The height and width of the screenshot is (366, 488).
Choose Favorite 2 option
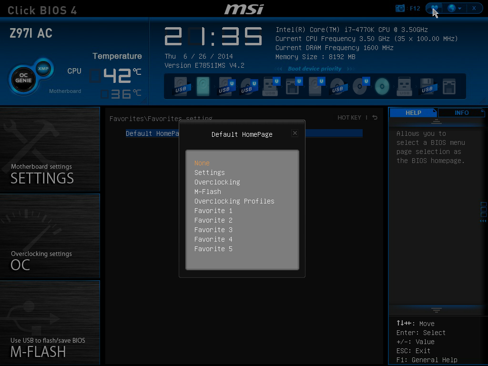213,220
